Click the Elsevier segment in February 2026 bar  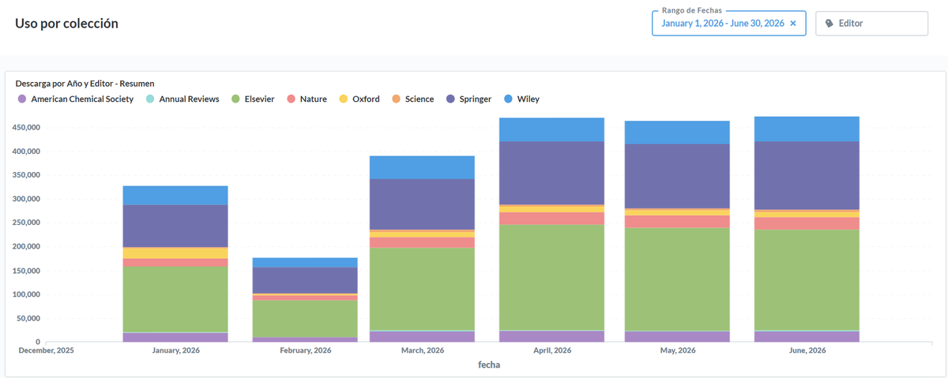point(305,320)
